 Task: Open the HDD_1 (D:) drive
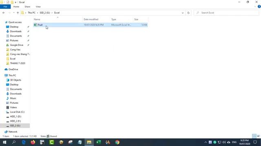(15, 116)
